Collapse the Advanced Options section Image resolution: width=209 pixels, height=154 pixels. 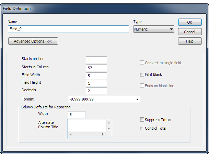coord(33,41)
